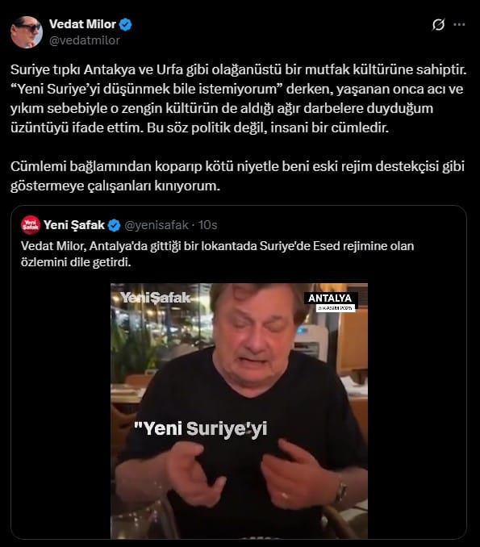480x547 pixels.
Task: Click the Yeni Şafak red avatar logo
Action: (x=31, y=225)
